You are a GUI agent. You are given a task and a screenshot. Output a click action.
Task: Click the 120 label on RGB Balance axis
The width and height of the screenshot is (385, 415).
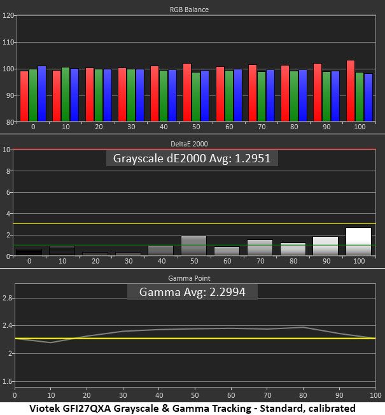(8, 15)
